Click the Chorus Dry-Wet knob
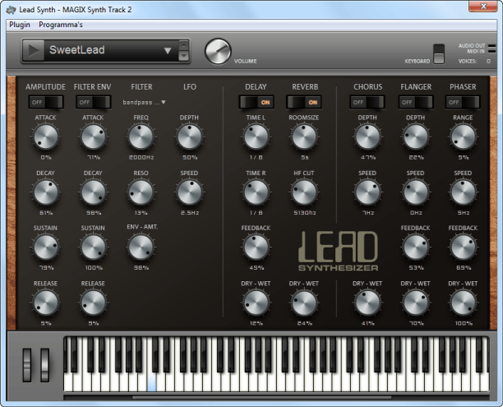The height and width of the screenshot is (407, 503). coord(367,303)
